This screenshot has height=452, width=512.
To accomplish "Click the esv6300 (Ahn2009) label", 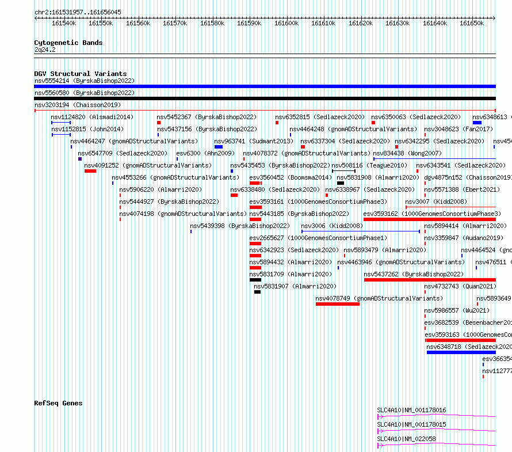I will coord(205,153).
